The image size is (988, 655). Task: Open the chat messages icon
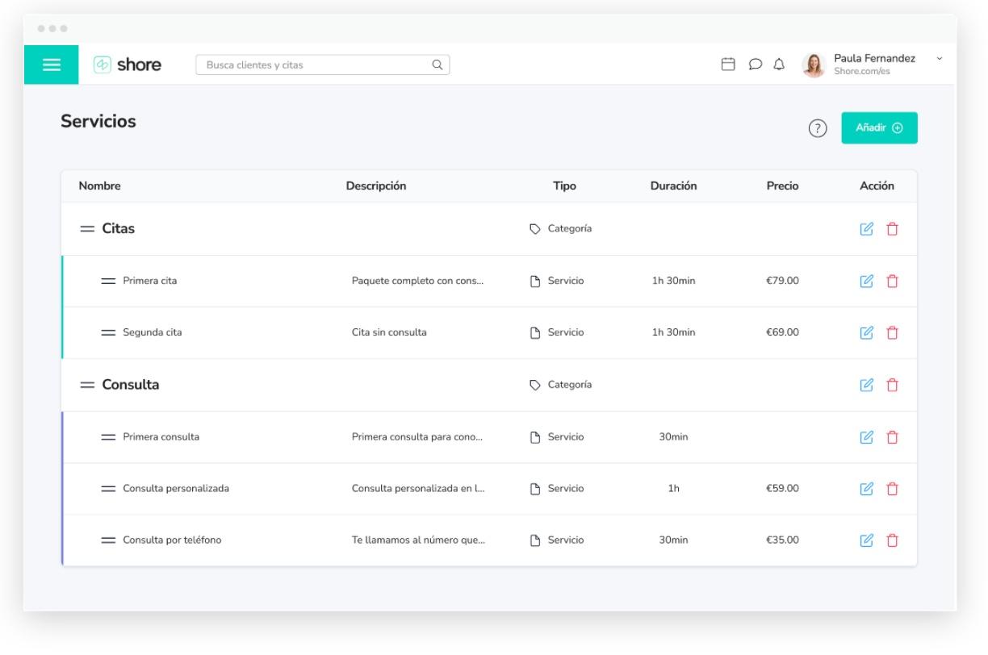point(755,65)
